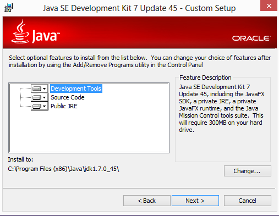Proceed with the Next > button
279x216 pixels.
[195, 201]
